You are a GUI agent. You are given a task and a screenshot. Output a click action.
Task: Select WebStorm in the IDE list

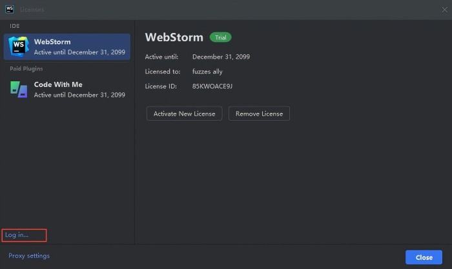pos(67,46)
